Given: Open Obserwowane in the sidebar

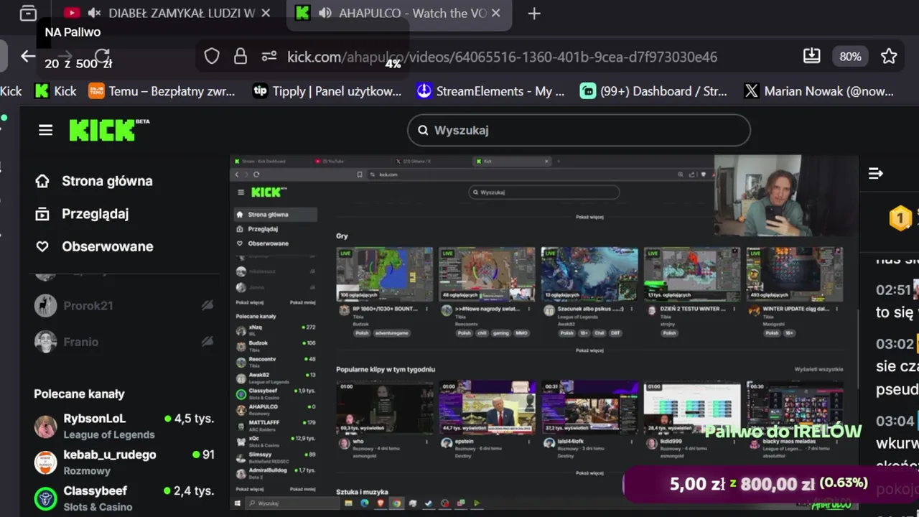Looking at the screenshot, I should point(107,246).
